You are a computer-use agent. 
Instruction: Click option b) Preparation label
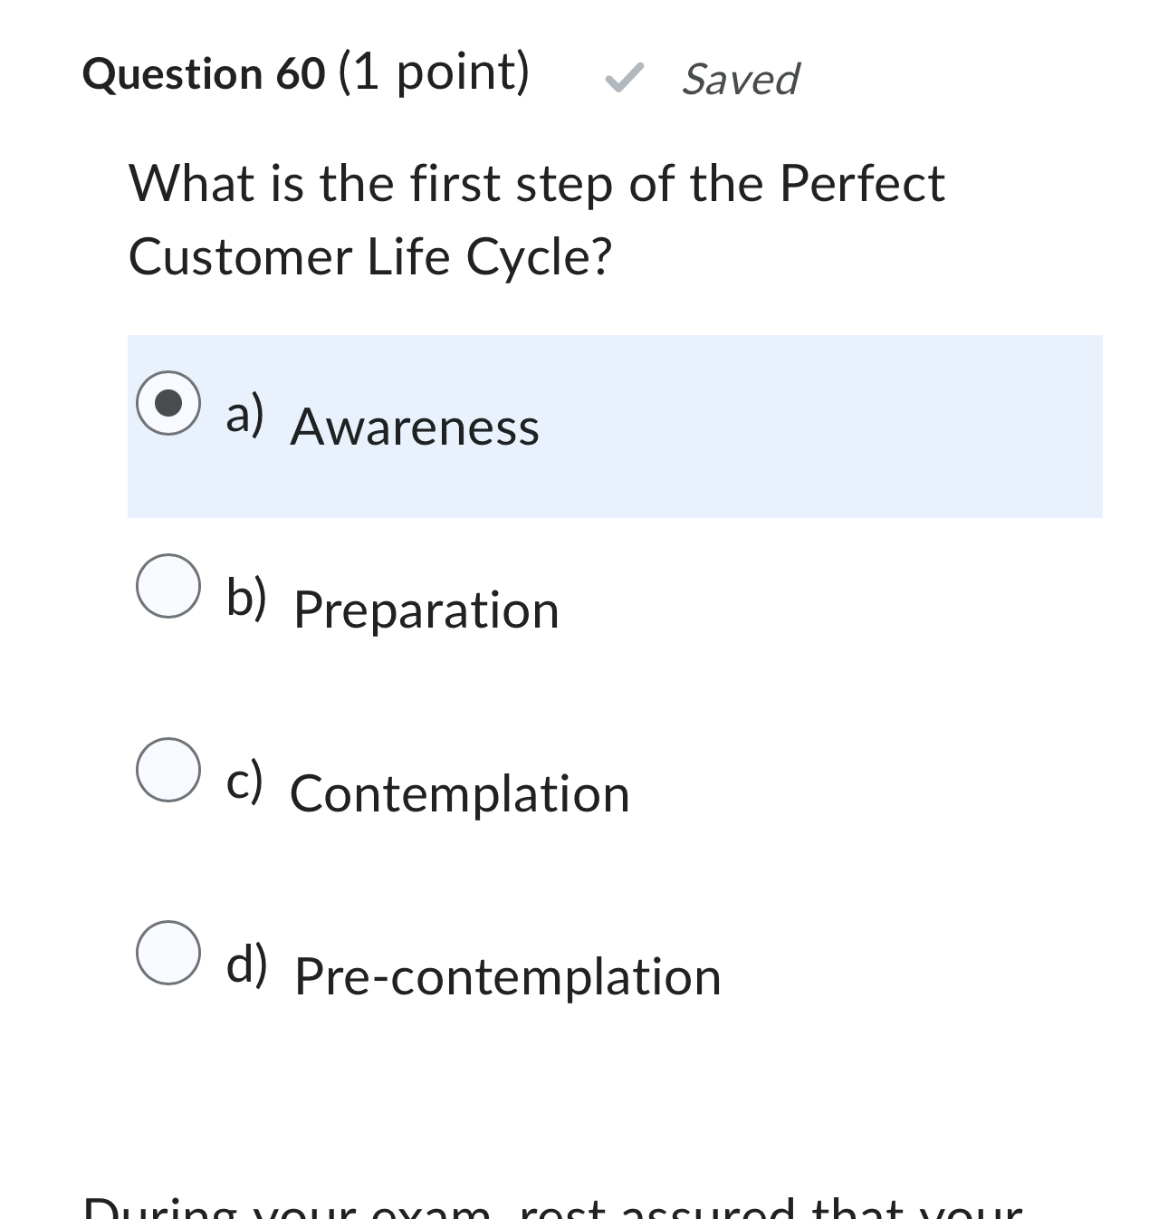coord(426,609)
